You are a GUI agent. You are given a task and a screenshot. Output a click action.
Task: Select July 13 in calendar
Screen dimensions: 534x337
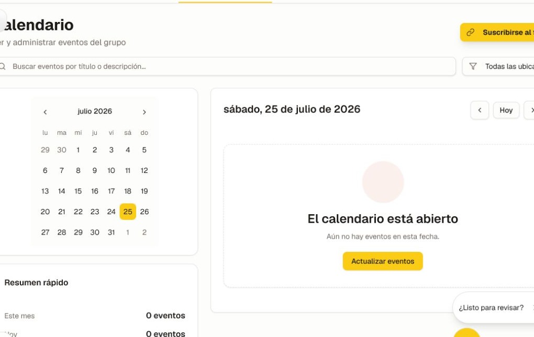click(x=45, y=191)
